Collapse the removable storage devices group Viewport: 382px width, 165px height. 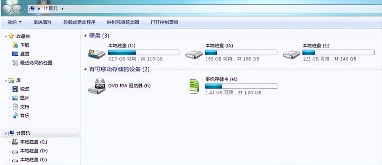click(x=85, y=70)
